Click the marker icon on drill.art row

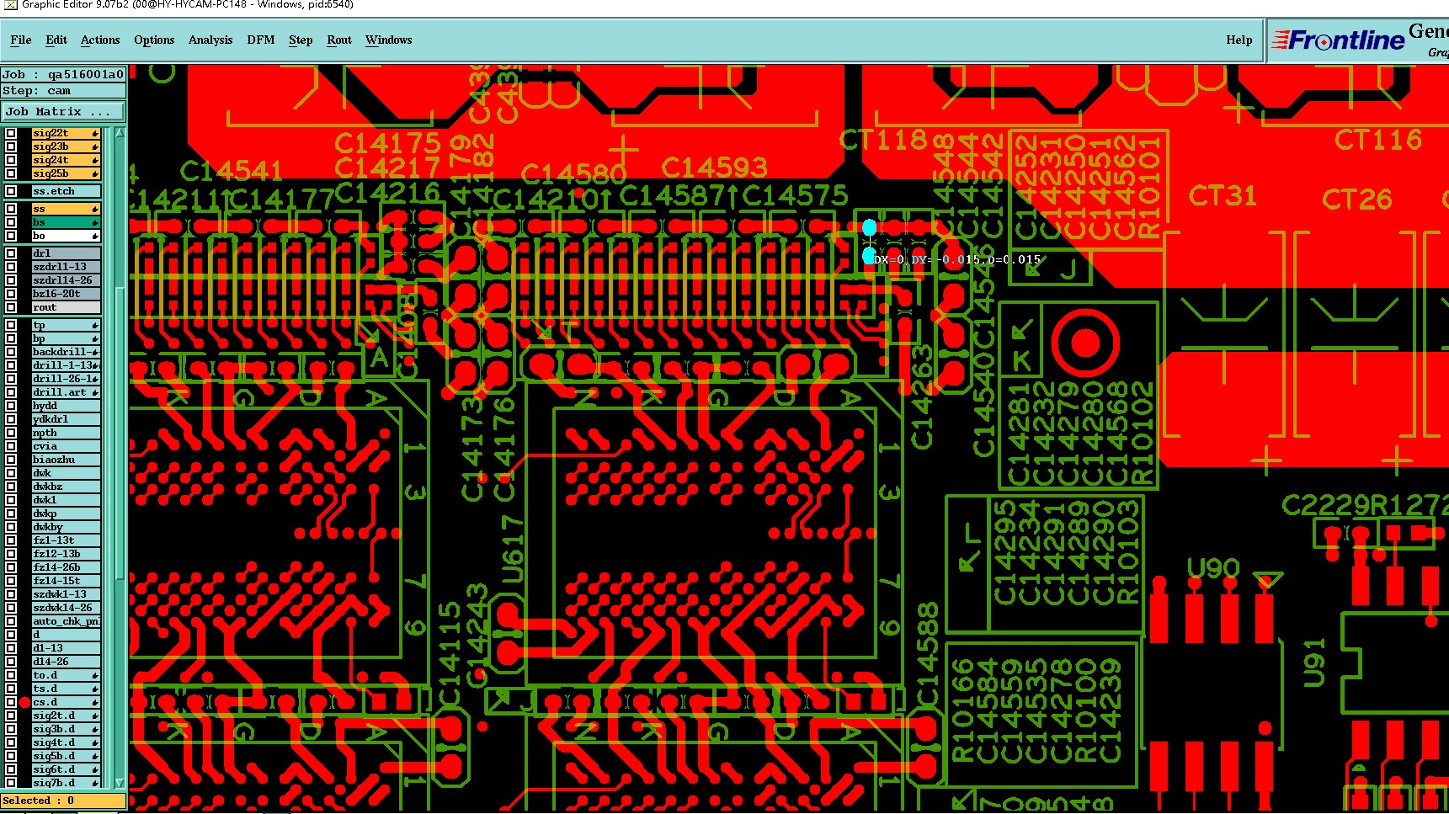[x=95, y=393]
